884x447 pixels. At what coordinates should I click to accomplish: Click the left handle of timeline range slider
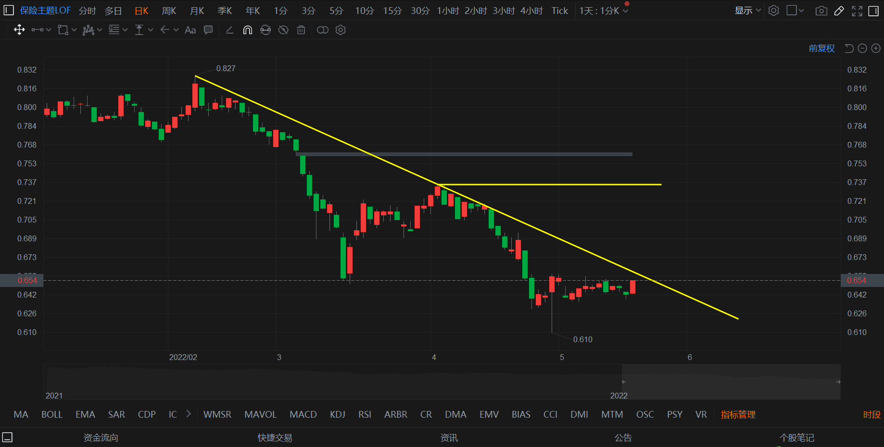click(x=623, y=382)
